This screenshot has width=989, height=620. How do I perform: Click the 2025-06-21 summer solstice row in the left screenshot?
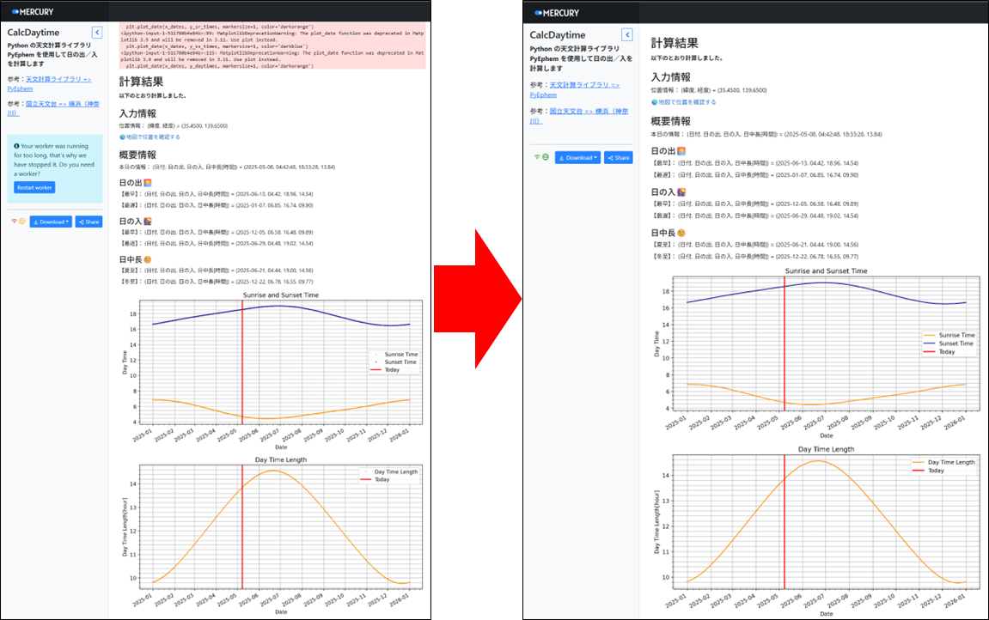[x=216, y=270]
